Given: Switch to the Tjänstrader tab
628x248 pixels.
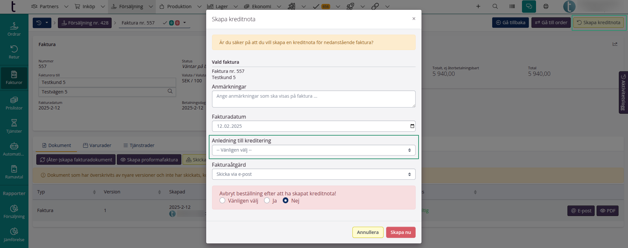Looking at the screenshot, I should tap(139, 145).
